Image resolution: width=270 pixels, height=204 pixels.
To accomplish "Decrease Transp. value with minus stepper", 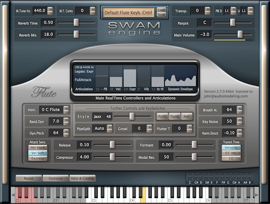I will [x=207, y=12].
